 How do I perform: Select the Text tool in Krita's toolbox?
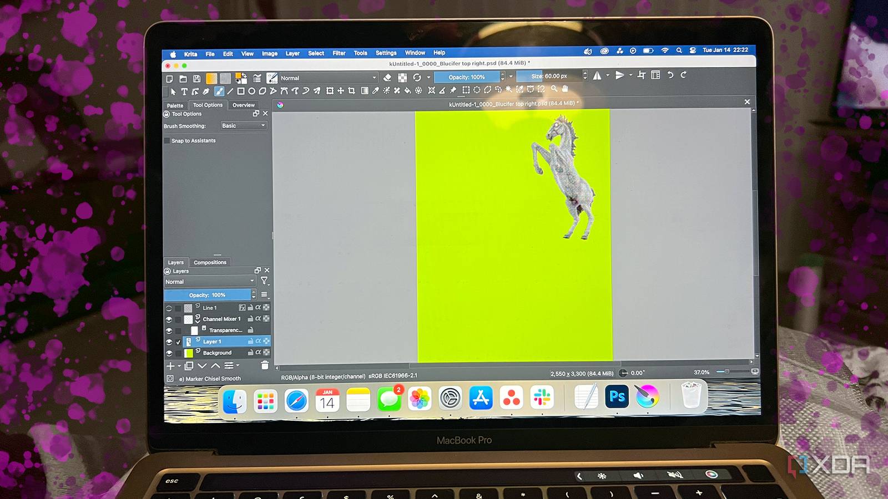point(184,91)
